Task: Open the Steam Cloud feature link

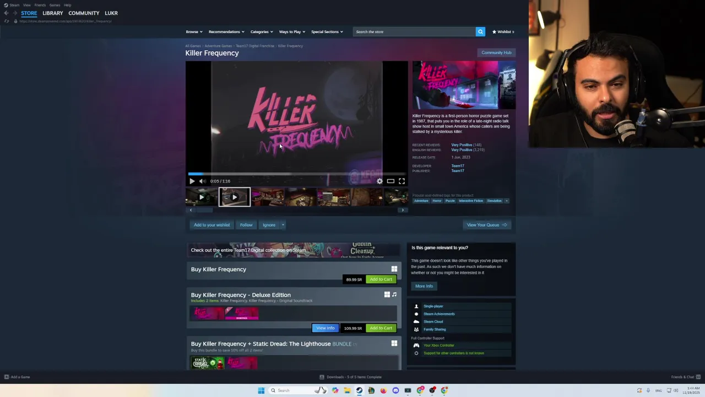Action: pyautogui.click(x=433, y=321)
